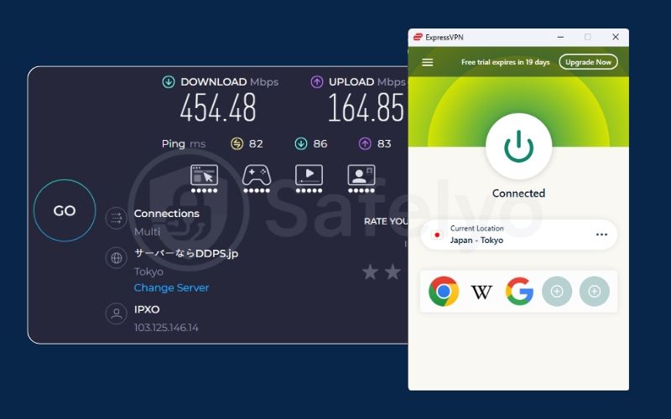Click the Connections heading
The image size is (671, 419).
pyautogui.click(x=166, y=214)
